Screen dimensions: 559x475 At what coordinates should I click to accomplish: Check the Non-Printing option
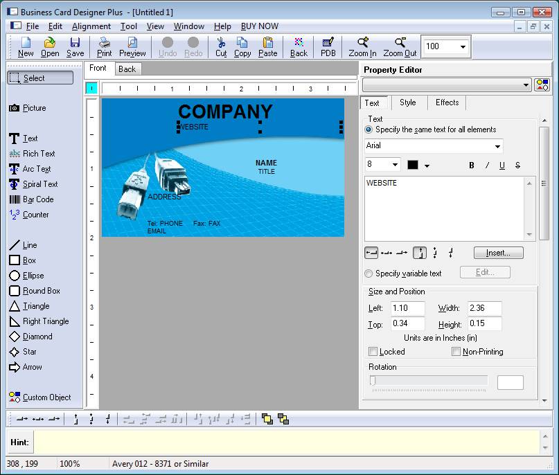[456, 351]
